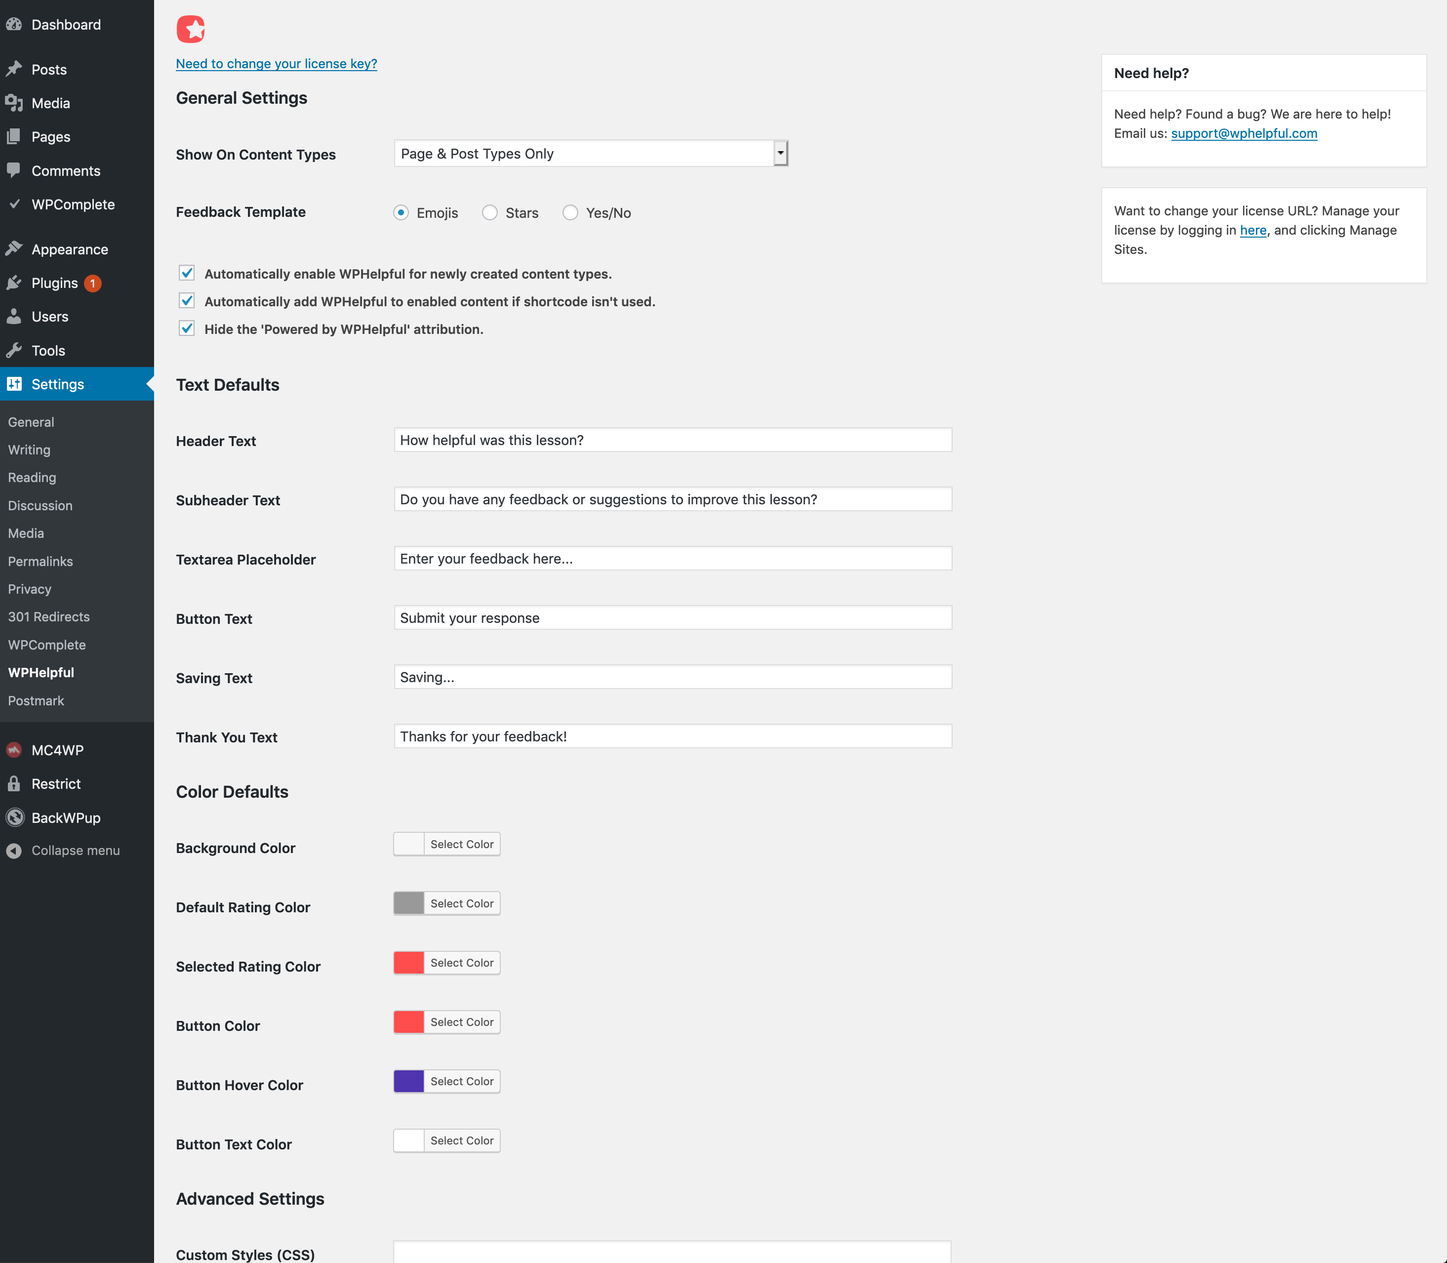Click the Button Text input field
This screenshot has height=1263, width=1447.
(x=673, y=617)
